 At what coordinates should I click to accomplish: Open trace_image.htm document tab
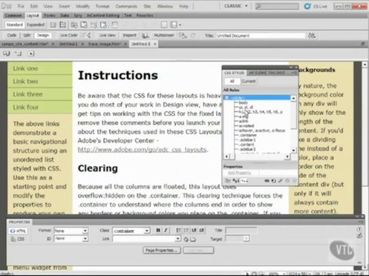pyautogui.click(x=105, y=44)
